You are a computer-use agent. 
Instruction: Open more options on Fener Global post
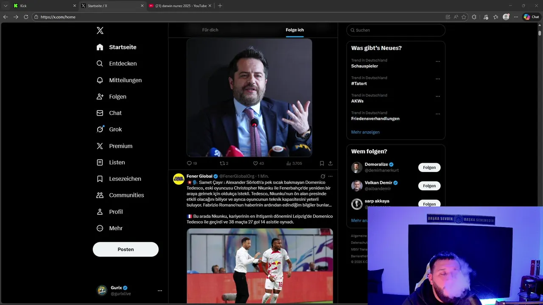point(330,176)
